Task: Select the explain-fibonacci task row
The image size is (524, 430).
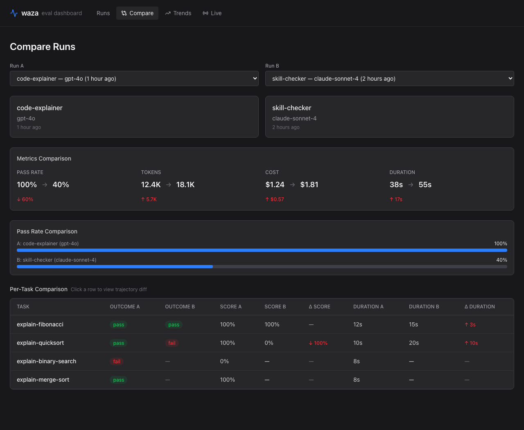Action: tap(40, 324)
